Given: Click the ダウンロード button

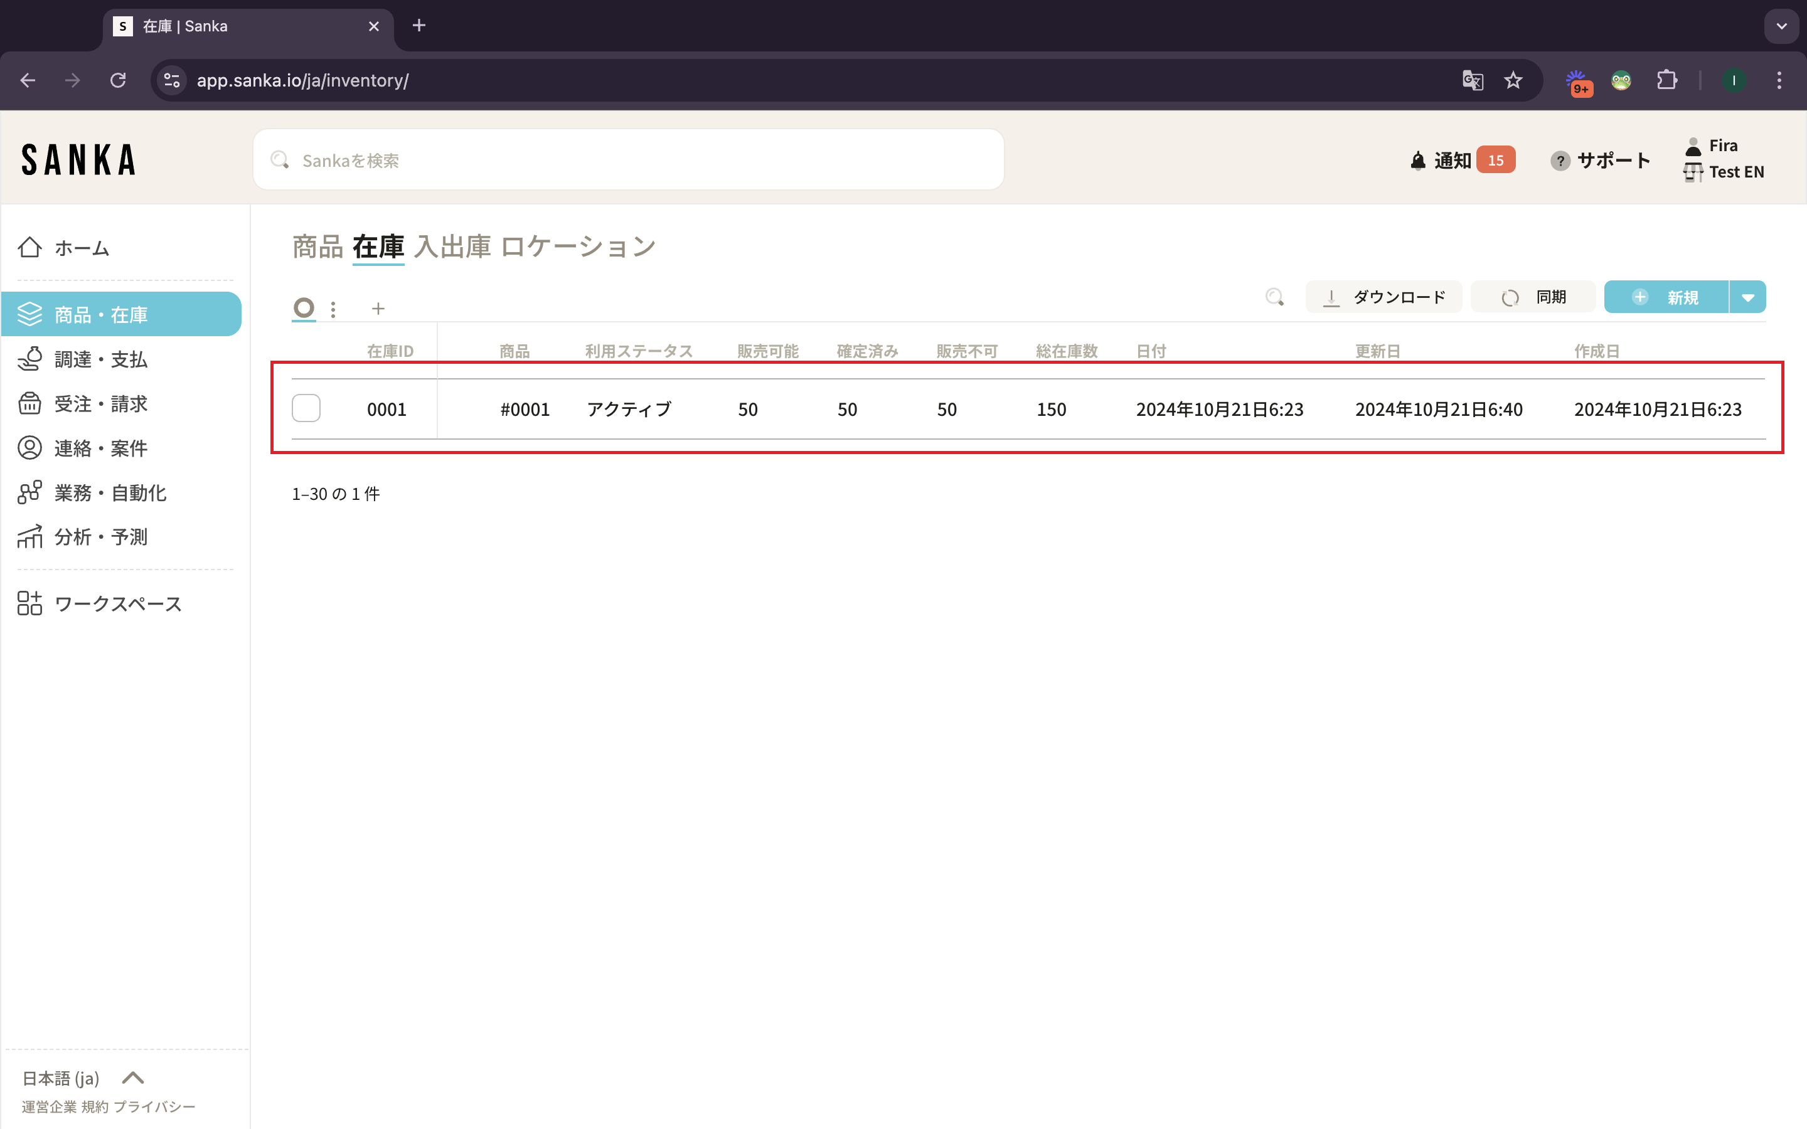Looking at the screenshot, I should pyautogui.click(x=1383, y=297).
